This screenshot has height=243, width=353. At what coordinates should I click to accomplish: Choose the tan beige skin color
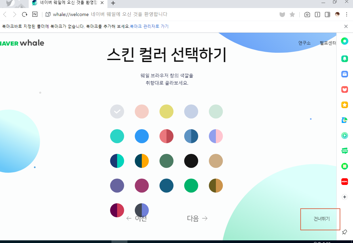point(216,161)
